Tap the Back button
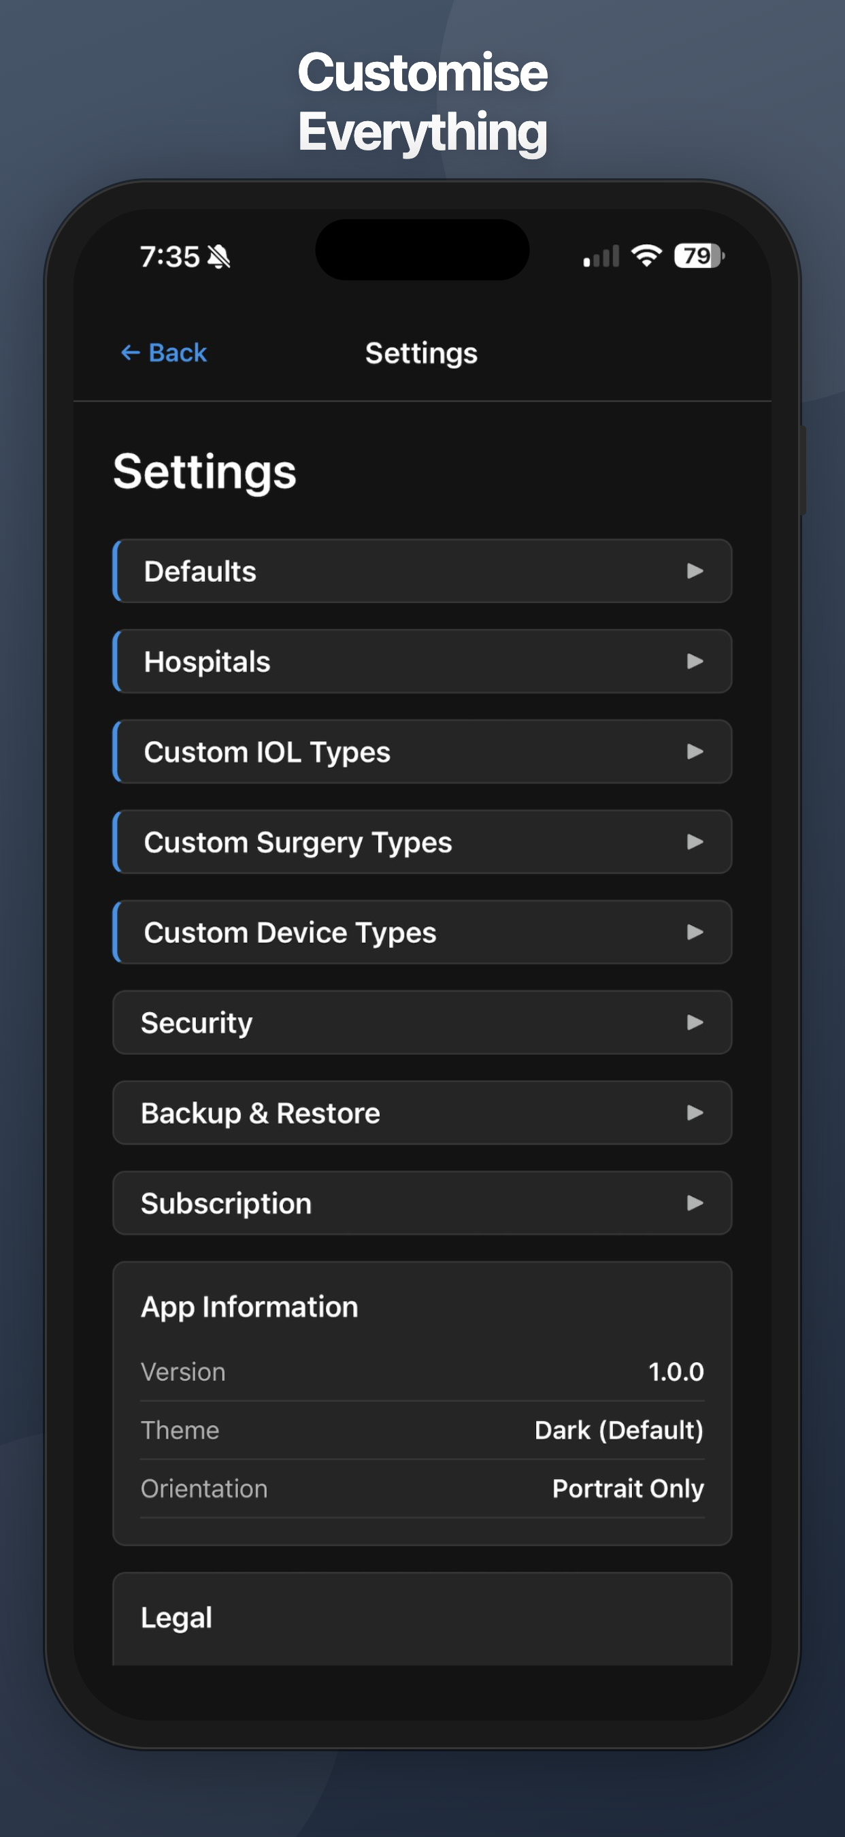845x1837 pixels. (163, 353)
